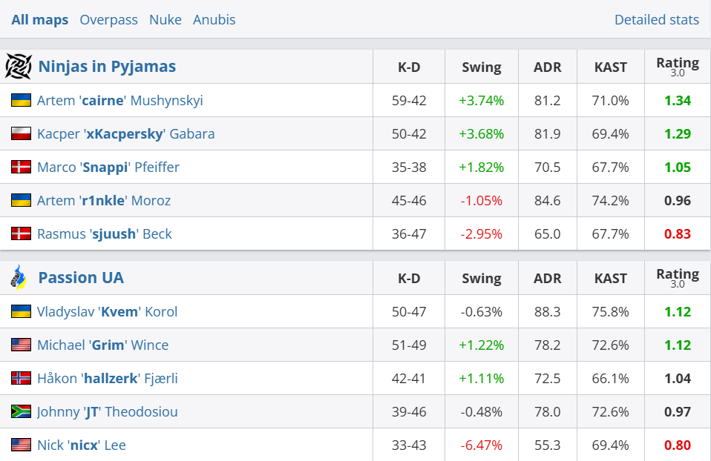Open Nick 'nicx' Lee player profile

click(82, 445)
